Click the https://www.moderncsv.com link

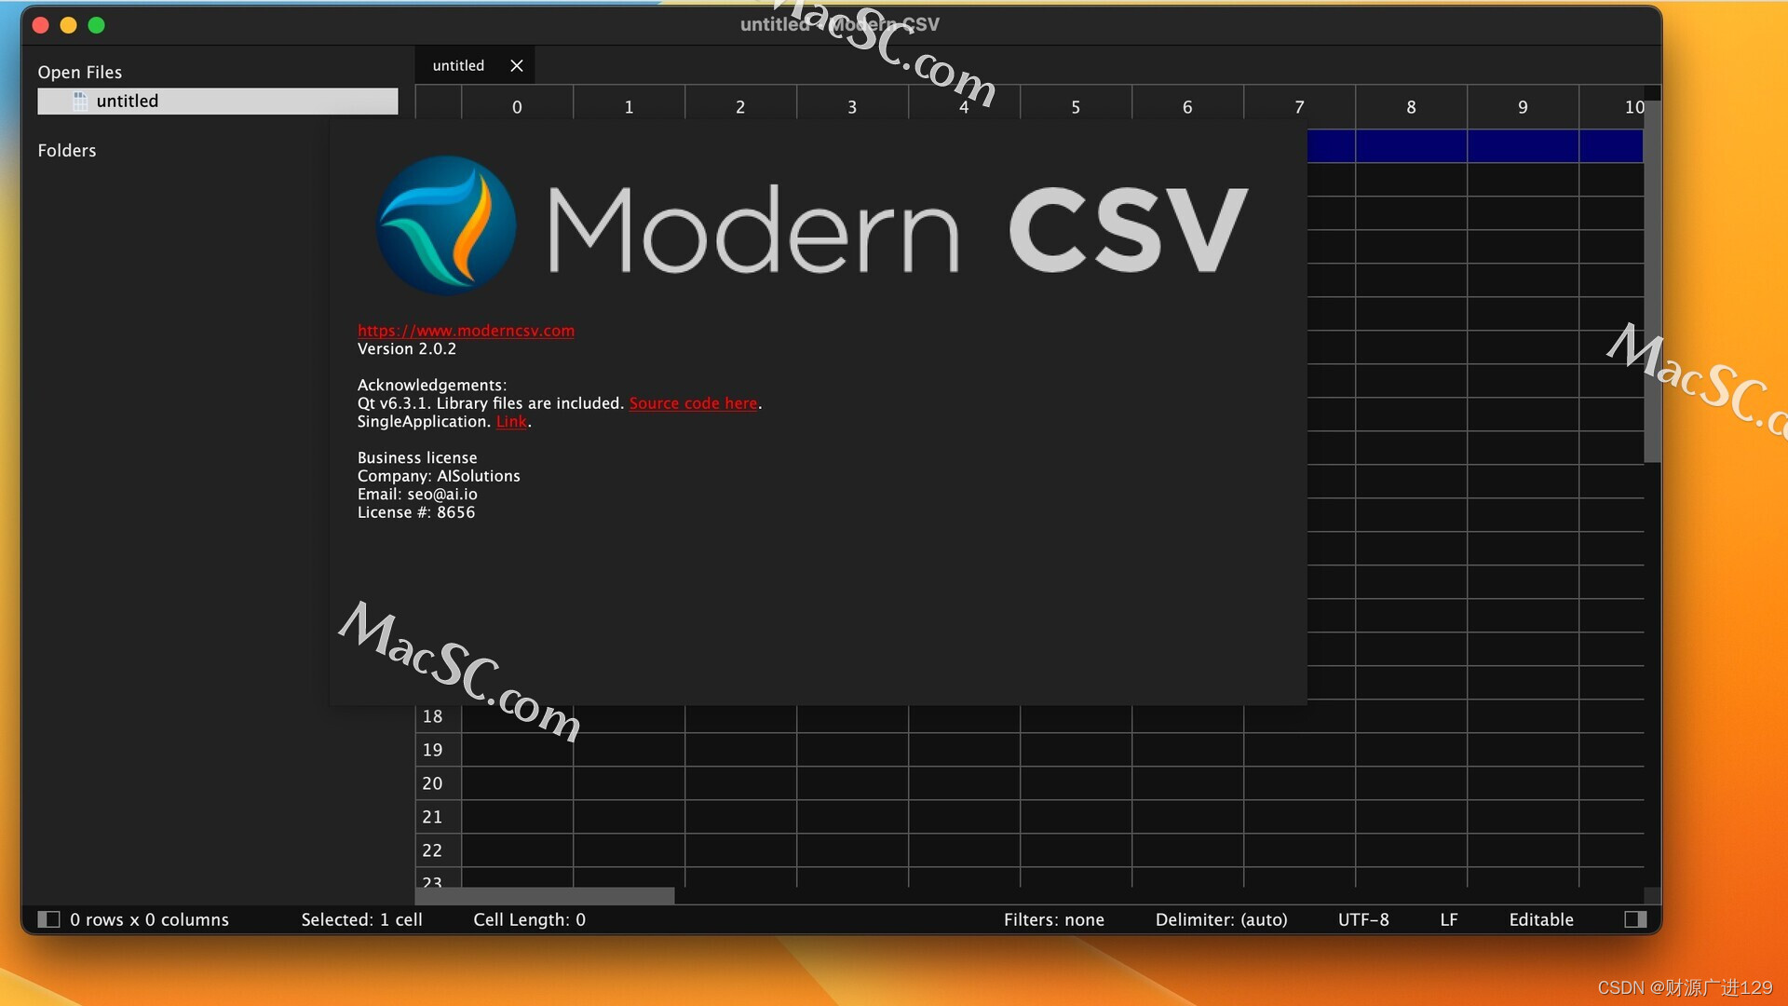coord(466,329)
